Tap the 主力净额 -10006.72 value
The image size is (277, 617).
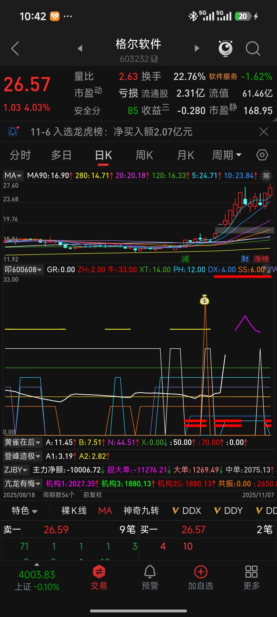coord(68,470)
